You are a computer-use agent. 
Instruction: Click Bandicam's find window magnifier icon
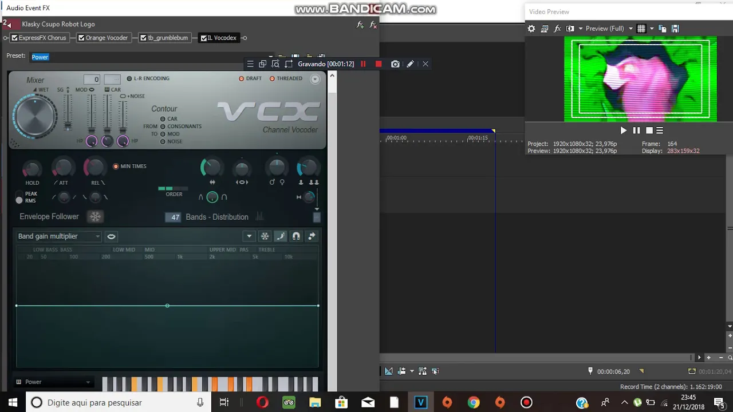(275, 64)
